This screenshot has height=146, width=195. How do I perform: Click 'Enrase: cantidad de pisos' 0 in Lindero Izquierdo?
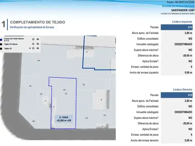pos(191,67)
